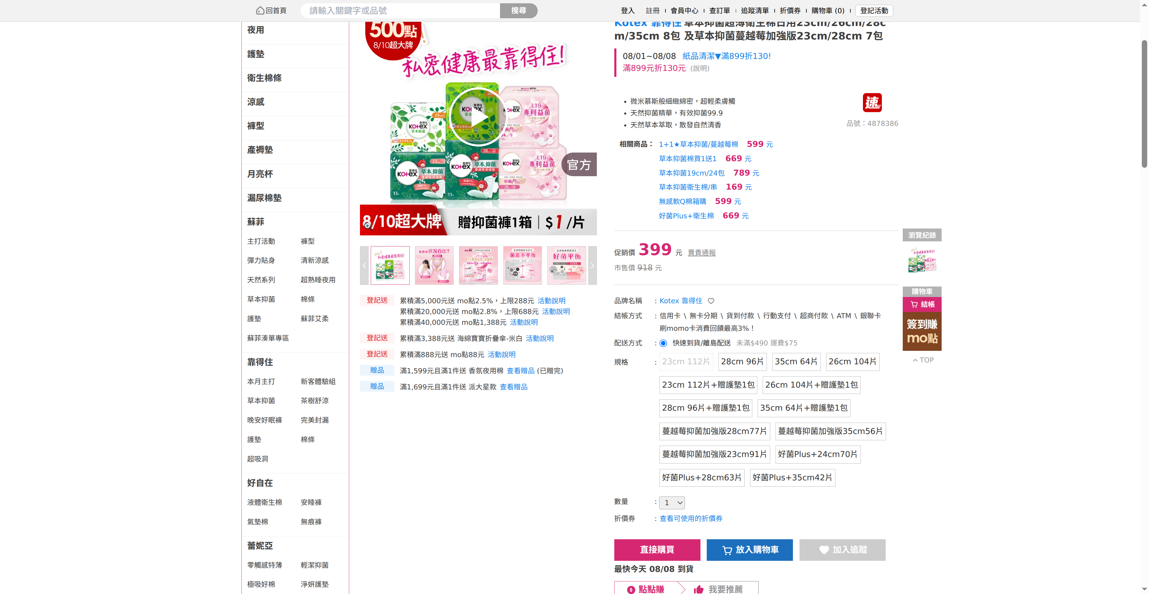Select 蔓越莓抑菌加強版35cm56片 option
Screen dimensions: 1149x594
[x=831, y=431]
